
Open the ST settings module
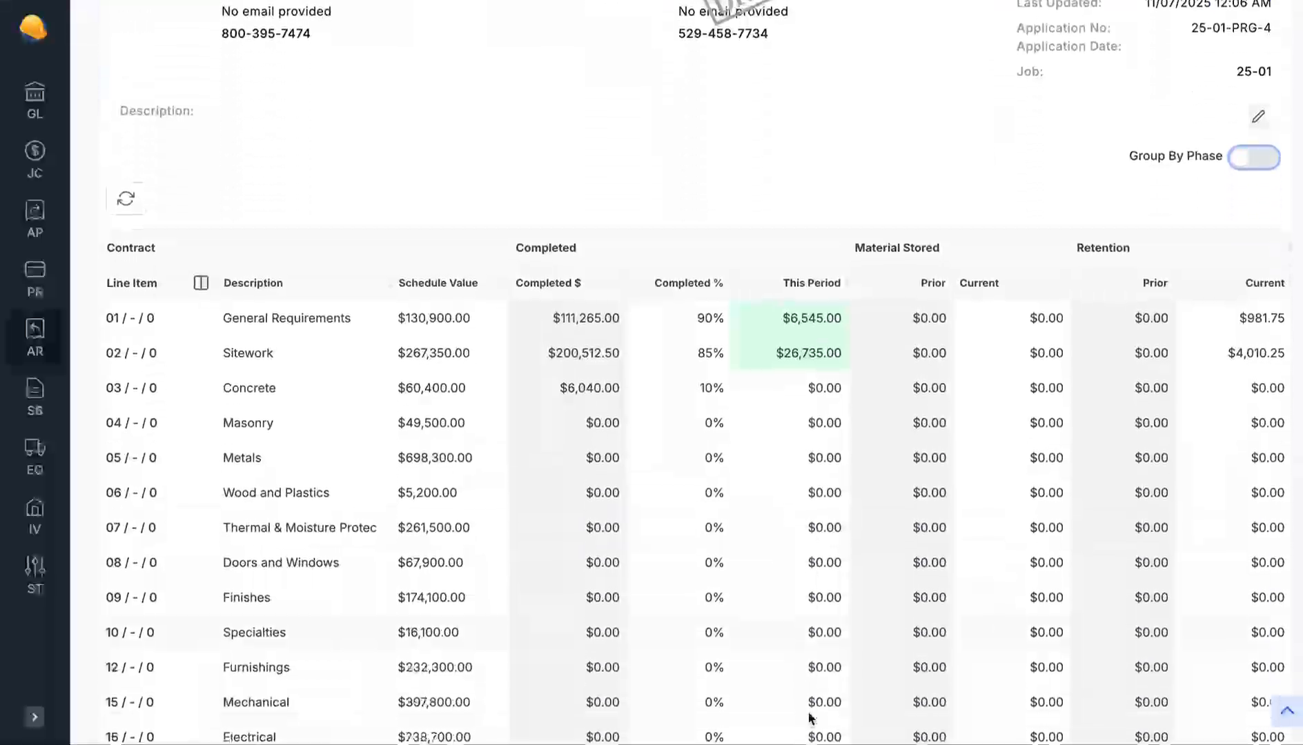tap(35, 575)
